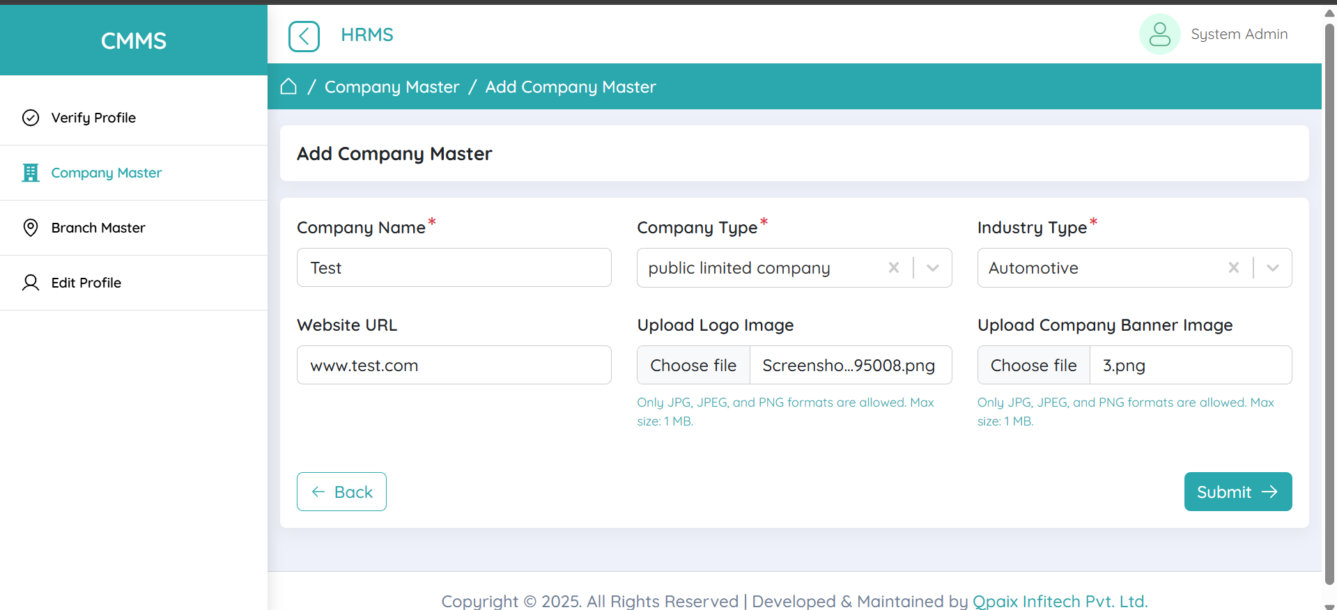Expand the Industry Type dropdown arrow
Image resolution: width=1337 pixels, height=610 pixels.
(x=1273, y=267)
